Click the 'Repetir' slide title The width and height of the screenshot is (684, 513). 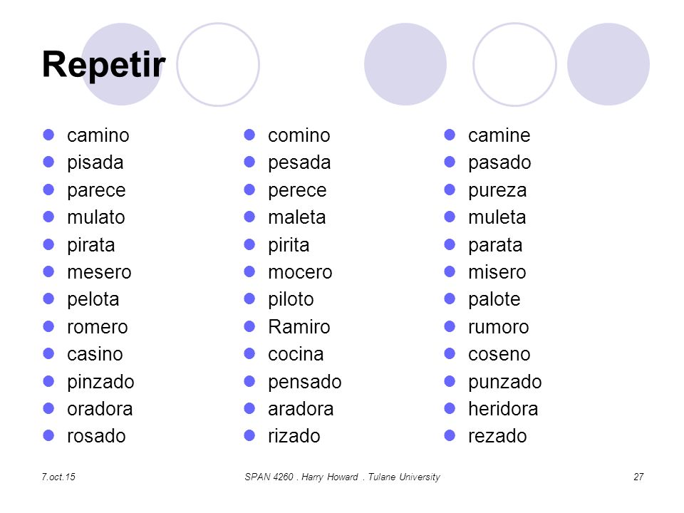[x=104, y=65]
